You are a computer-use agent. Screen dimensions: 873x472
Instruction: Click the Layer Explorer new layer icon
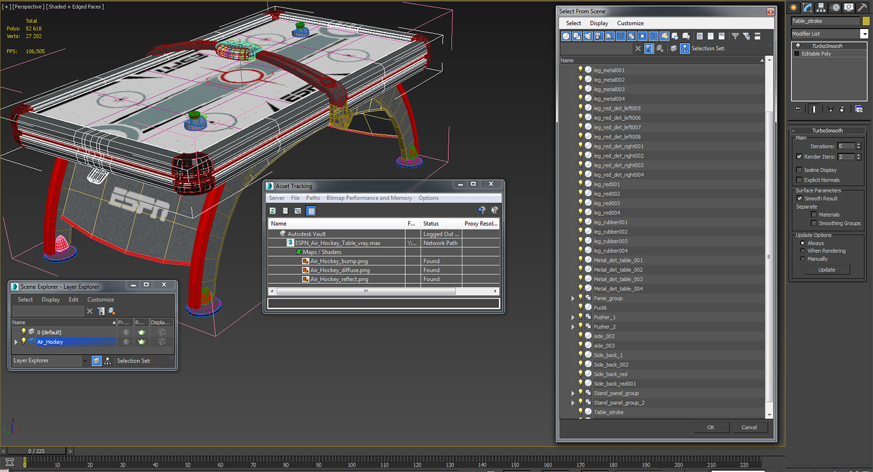(x=111, y=311)
